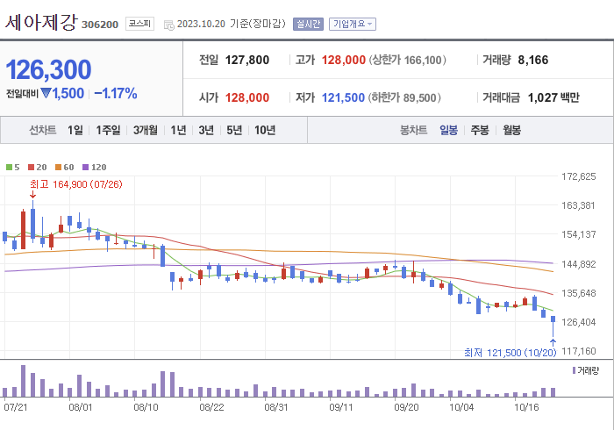Click the 선차트 label
This screenshot has width=614, height=430.
(x=43, y=130)
